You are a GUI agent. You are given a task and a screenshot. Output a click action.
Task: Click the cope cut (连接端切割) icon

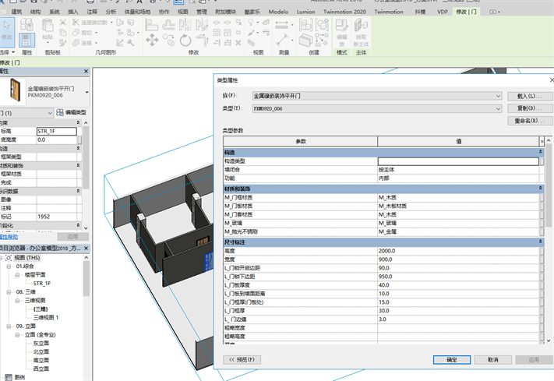[76, 23]
